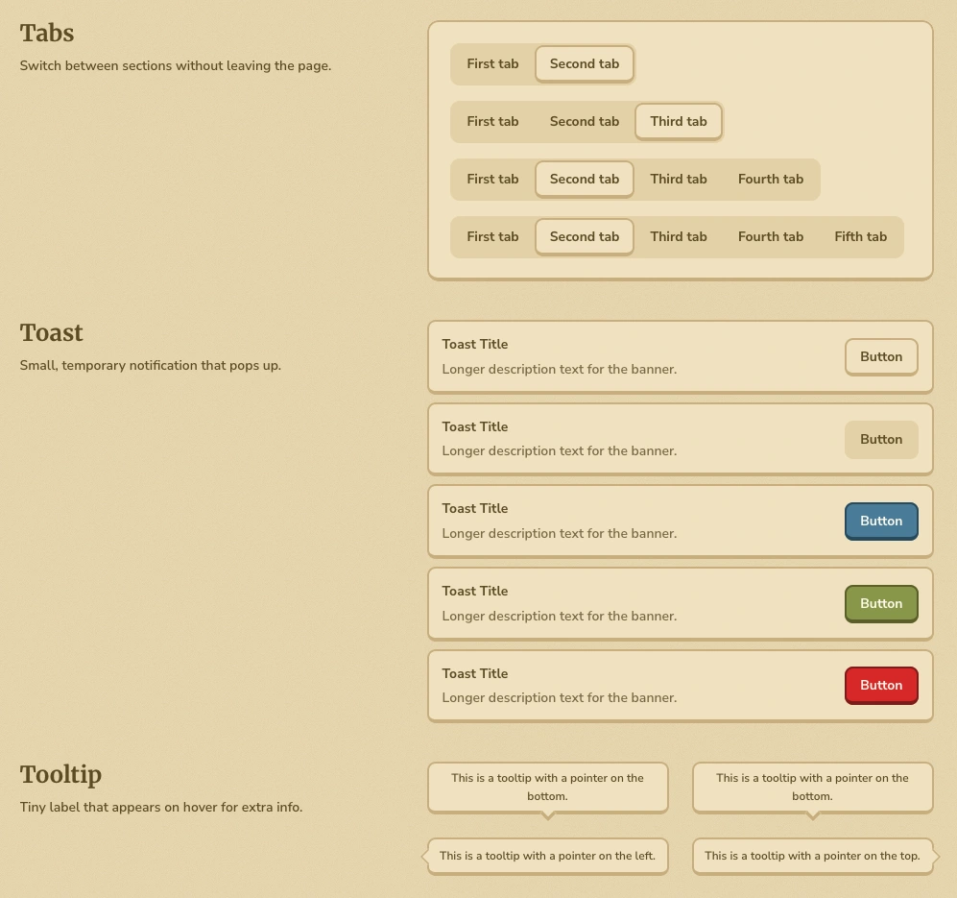The image size is (957, 898).
Task: Select First tab in the five-tab group
Action: [492, 237]
